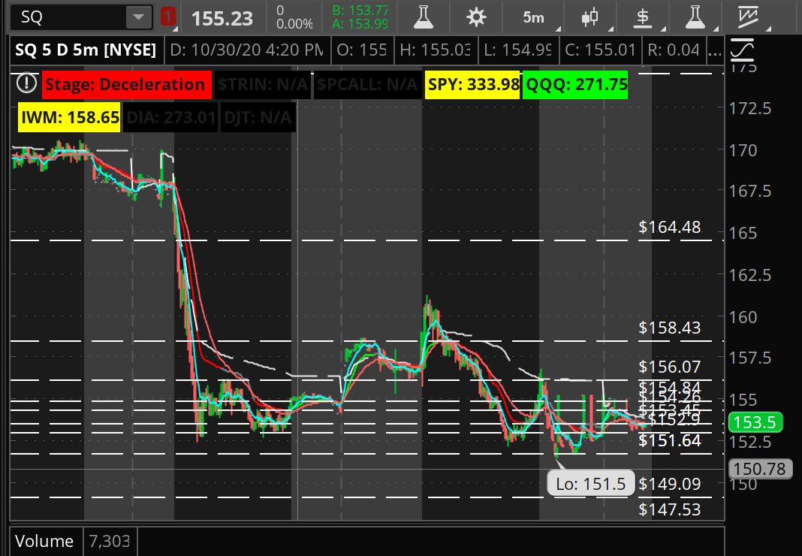Open the drawing tools chart icon
The height and width of the screenshot is (556, 802).
(748, 17)
